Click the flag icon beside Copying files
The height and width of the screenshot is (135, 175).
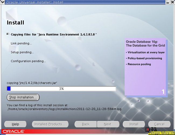click(x=8, y=34)
